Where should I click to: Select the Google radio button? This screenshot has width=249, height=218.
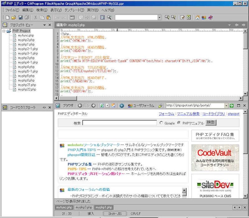[x=161, y=123]
